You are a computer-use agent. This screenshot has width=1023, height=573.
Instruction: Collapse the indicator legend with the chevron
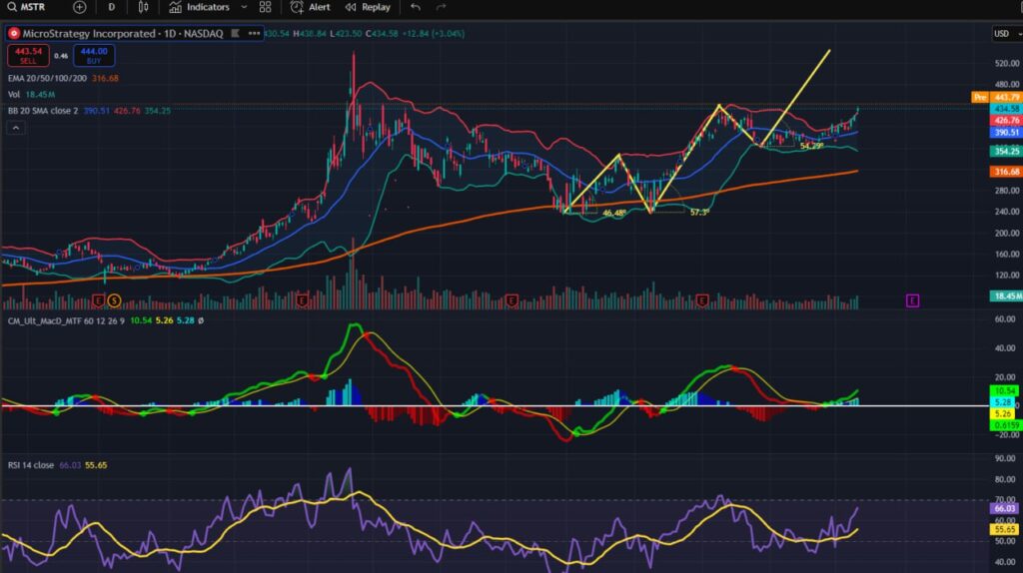pyautogui.click(x=16, y=128)
